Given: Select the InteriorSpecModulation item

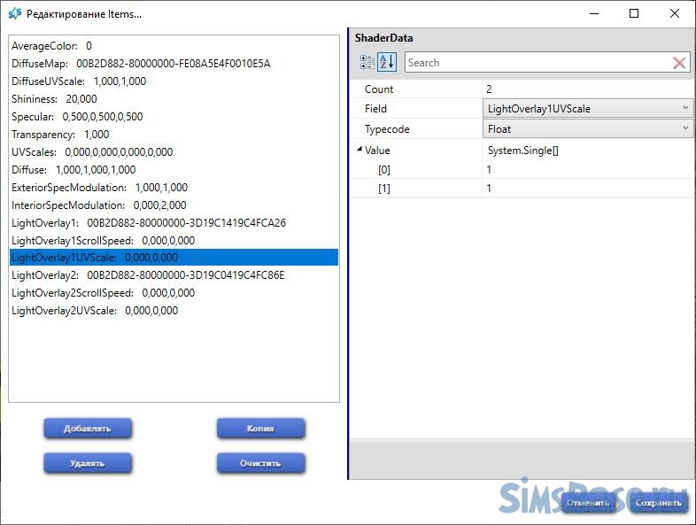Looking at the screenshot, I should (99, 205).
